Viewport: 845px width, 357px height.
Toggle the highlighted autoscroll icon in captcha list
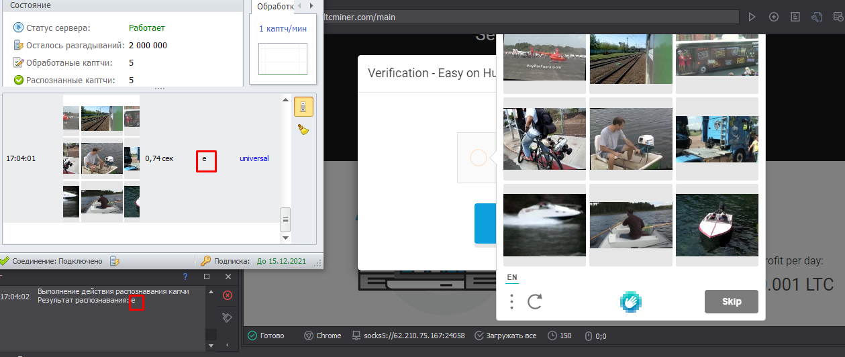(x=303, y=107)
